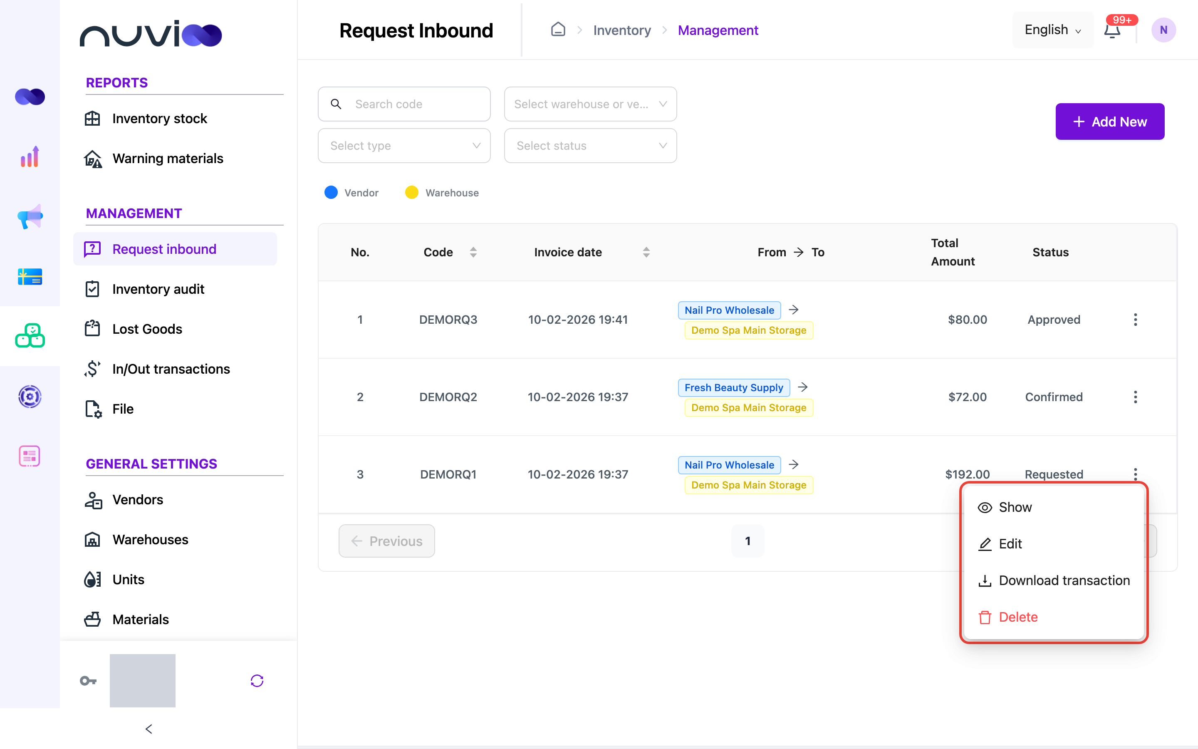
Task: Click the Nail Pro Wholesale tag on DEMORQ3
Action: (729, 310)
